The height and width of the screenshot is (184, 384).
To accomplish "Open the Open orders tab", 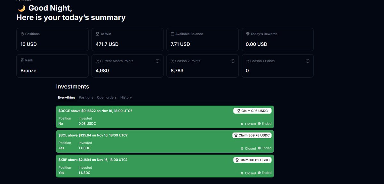I will point(107,97).
